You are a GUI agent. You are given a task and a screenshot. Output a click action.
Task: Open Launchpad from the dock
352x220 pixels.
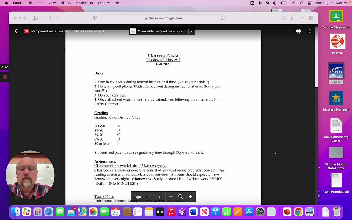coord(38,212)
